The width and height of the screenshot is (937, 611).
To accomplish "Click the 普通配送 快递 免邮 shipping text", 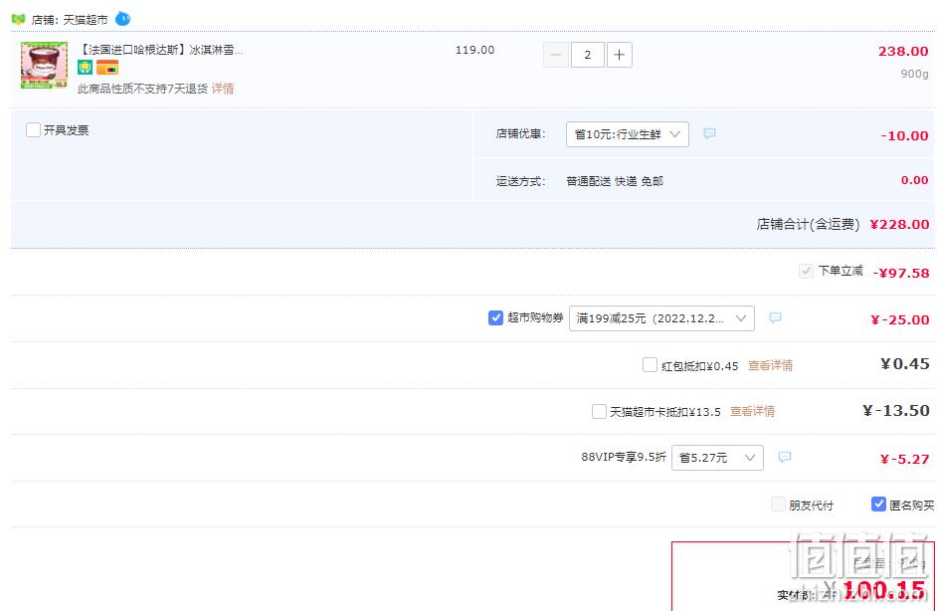I will [x=615, y=181].
